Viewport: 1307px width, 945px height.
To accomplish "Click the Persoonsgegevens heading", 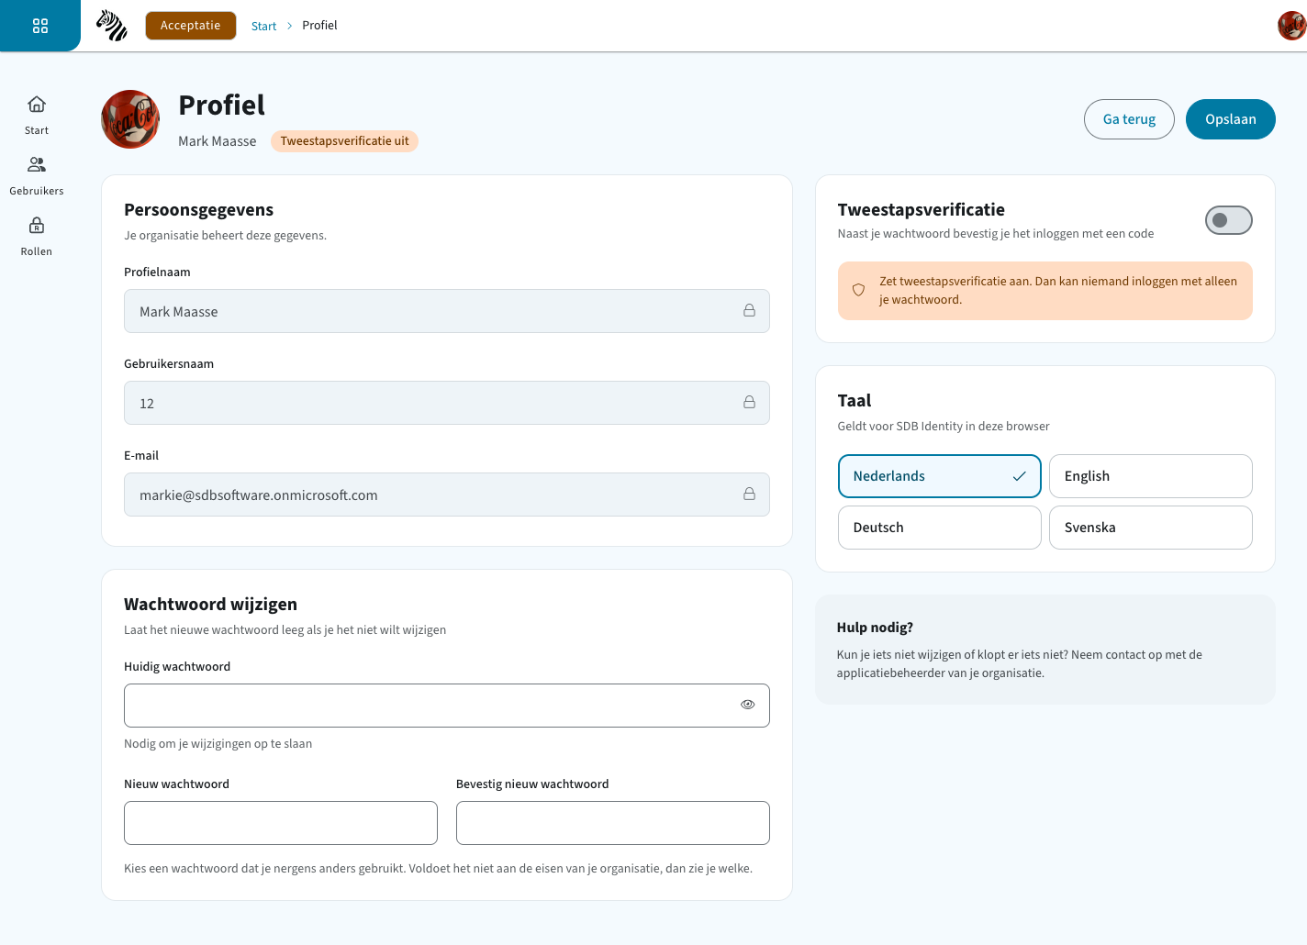I will click(198, 210).
